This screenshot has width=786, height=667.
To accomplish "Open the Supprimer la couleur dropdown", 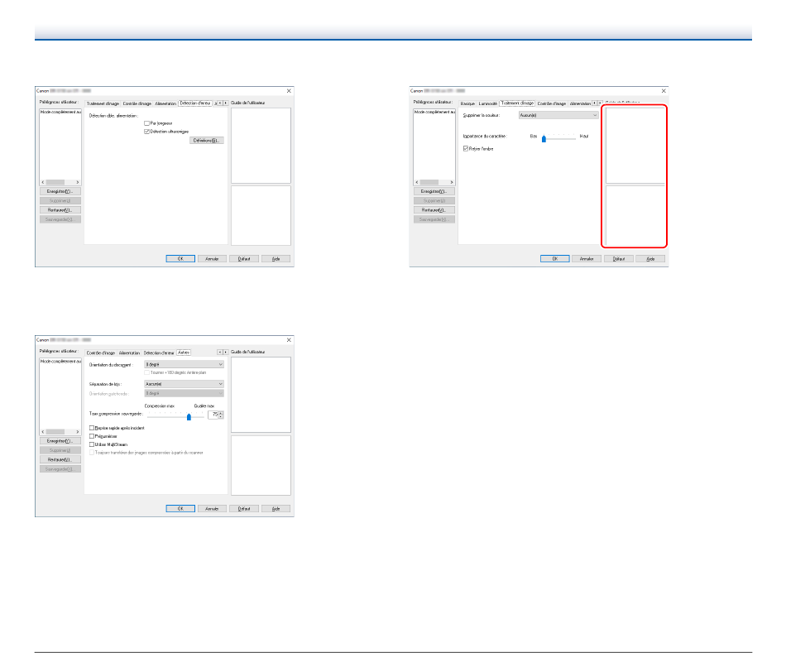I will click(x=558, y=115).
